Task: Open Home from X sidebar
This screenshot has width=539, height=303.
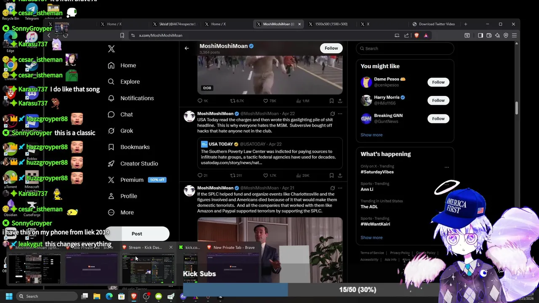Action: pyautogui.click(x=122, y=65)
